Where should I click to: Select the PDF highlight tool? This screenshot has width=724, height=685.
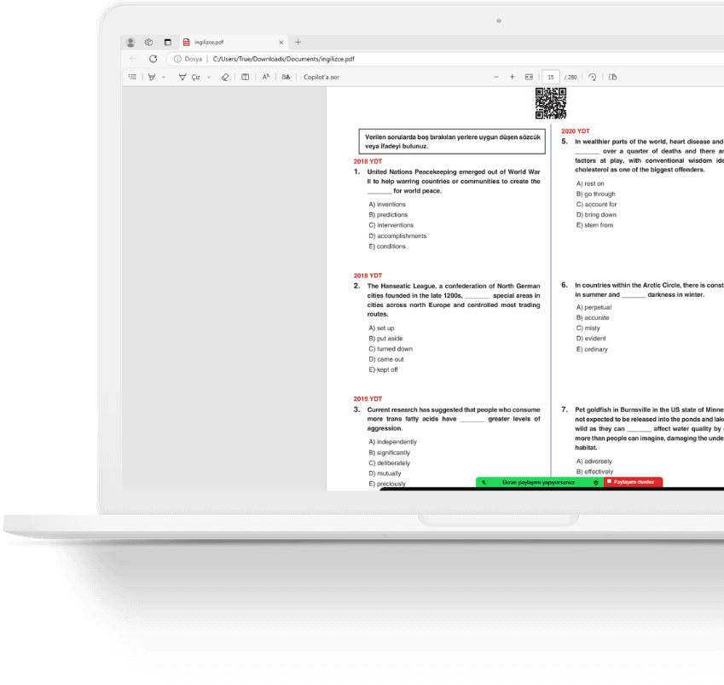point(152,77)
